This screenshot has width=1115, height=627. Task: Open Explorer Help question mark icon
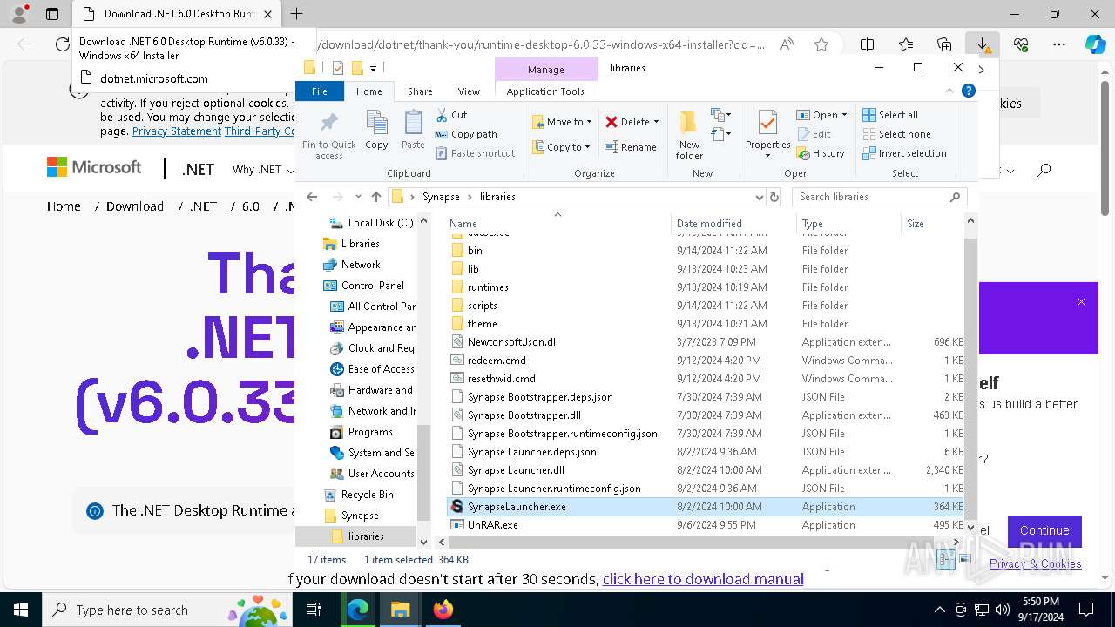pyautogui.click(x=968, y=91)
